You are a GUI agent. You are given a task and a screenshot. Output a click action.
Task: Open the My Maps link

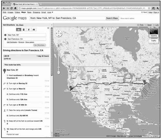20,25
